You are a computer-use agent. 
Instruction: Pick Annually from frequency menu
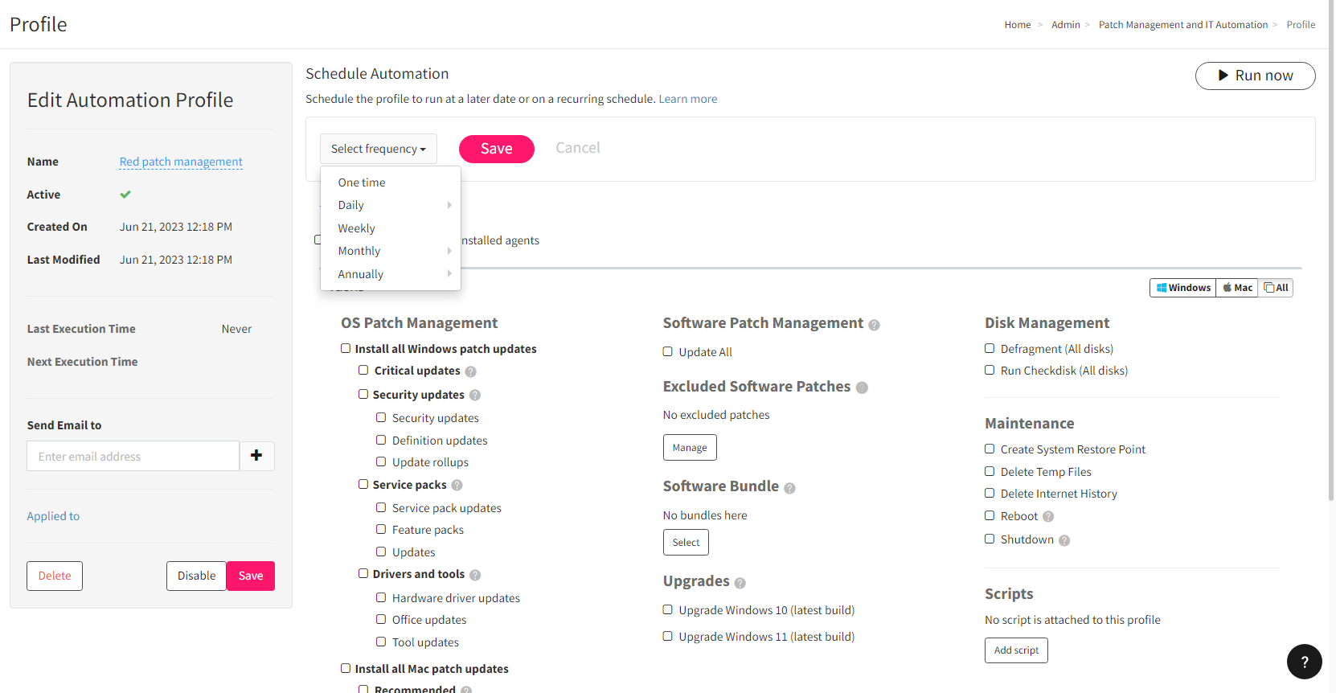(x=391, y=274)
